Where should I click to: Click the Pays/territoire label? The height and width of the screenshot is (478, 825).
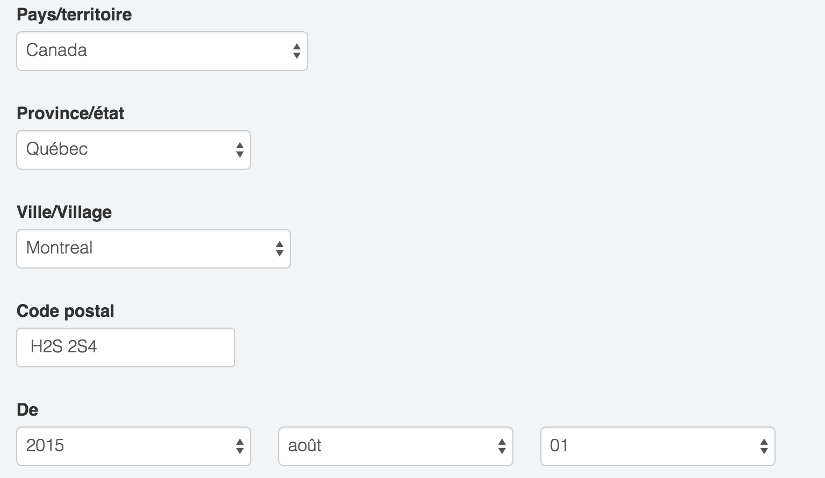(74, 15)
